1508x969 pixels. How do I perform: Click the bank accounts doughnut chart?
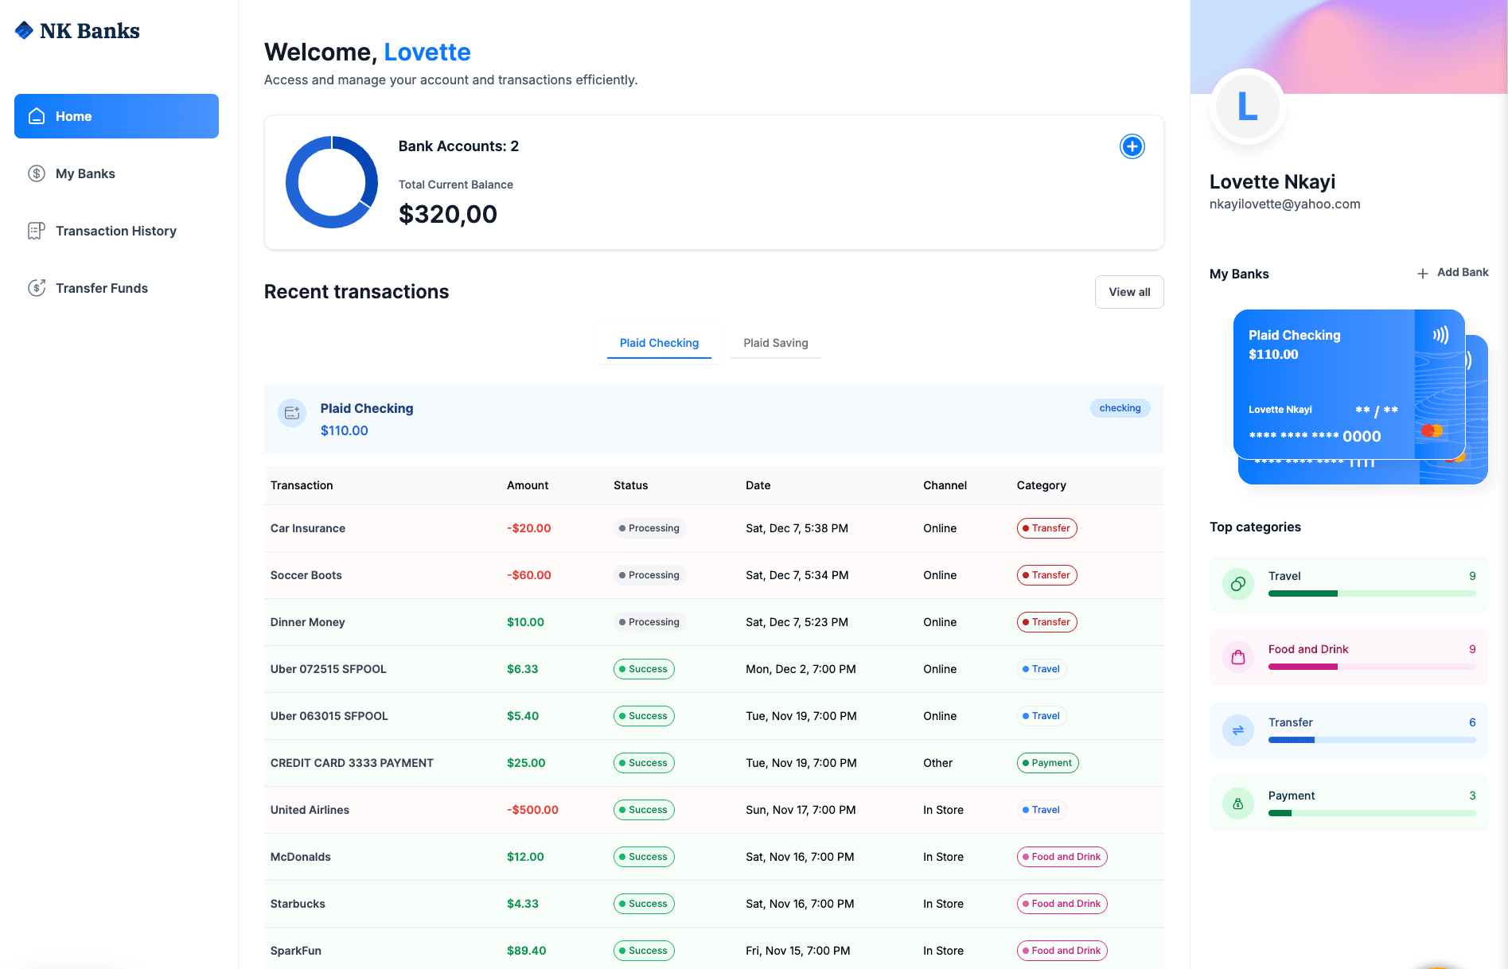pyautogui.click(x=332, y=182)
